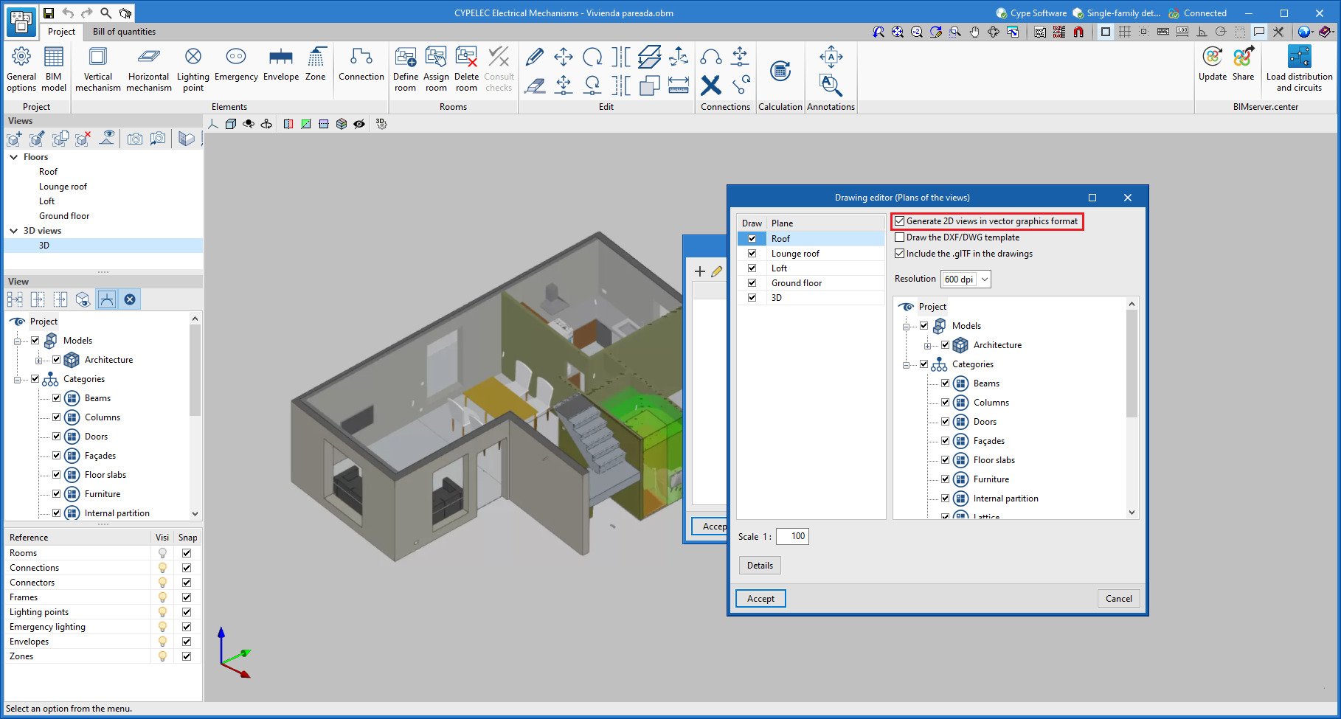Enable Draw the DXF/DWG template checkbox
The height and width of the screenshot is (719, 1341).
pos(899,237)
